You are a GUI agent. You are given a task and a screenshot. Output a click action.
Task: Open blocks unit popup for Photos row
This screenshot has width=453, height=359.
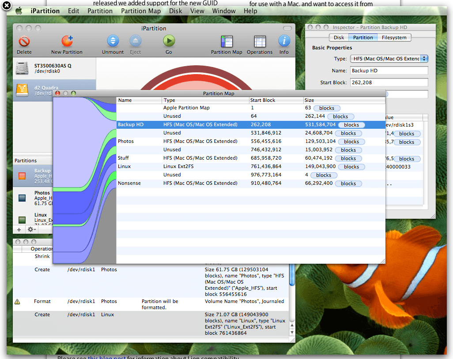click(351, 142)
